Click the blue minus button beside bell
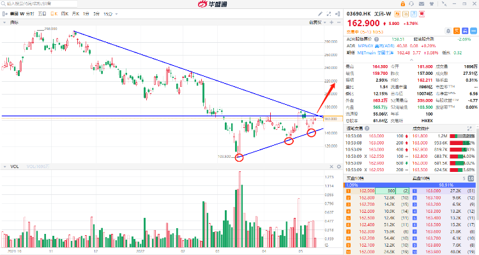479x255 pixels. (x=473, y=31)
